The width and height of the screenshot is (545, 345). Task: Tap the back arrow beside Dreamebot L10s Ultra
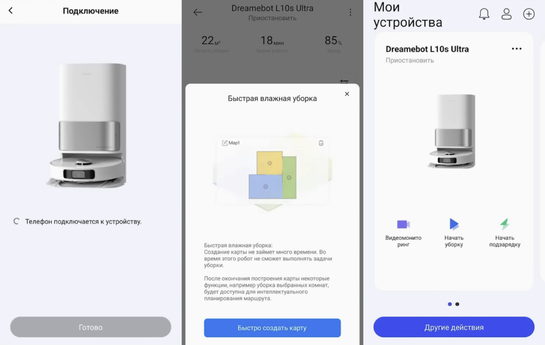198,12
